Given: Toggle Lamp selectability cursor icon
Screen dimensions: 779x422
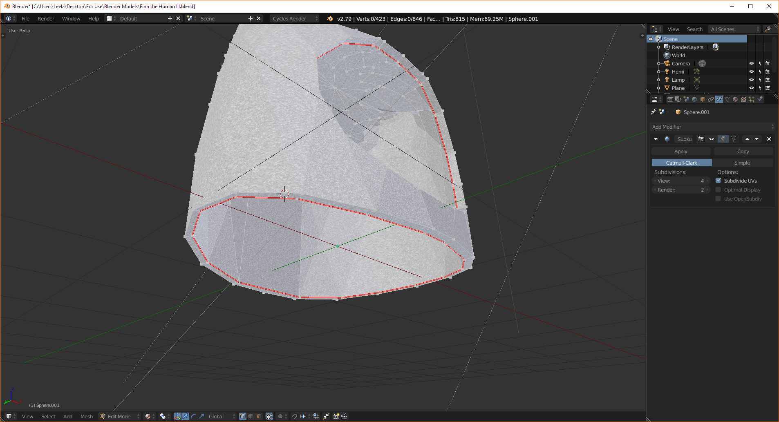Looking at the screenshot, I should (760, 80).
